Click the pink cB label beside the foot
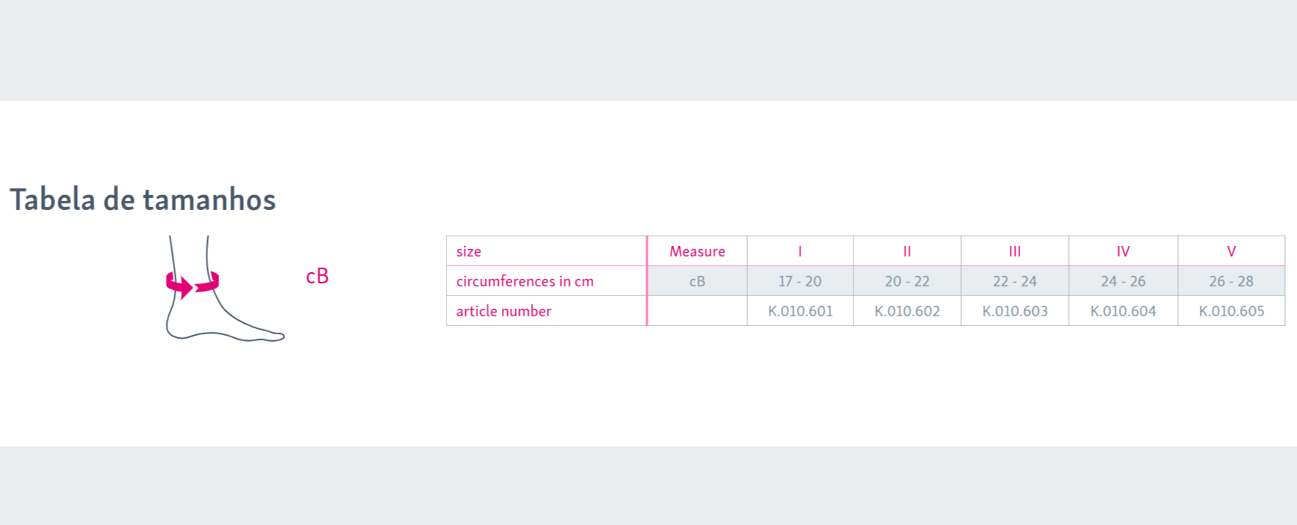This screenshot has height=525, width=1297. click(317, 276)
